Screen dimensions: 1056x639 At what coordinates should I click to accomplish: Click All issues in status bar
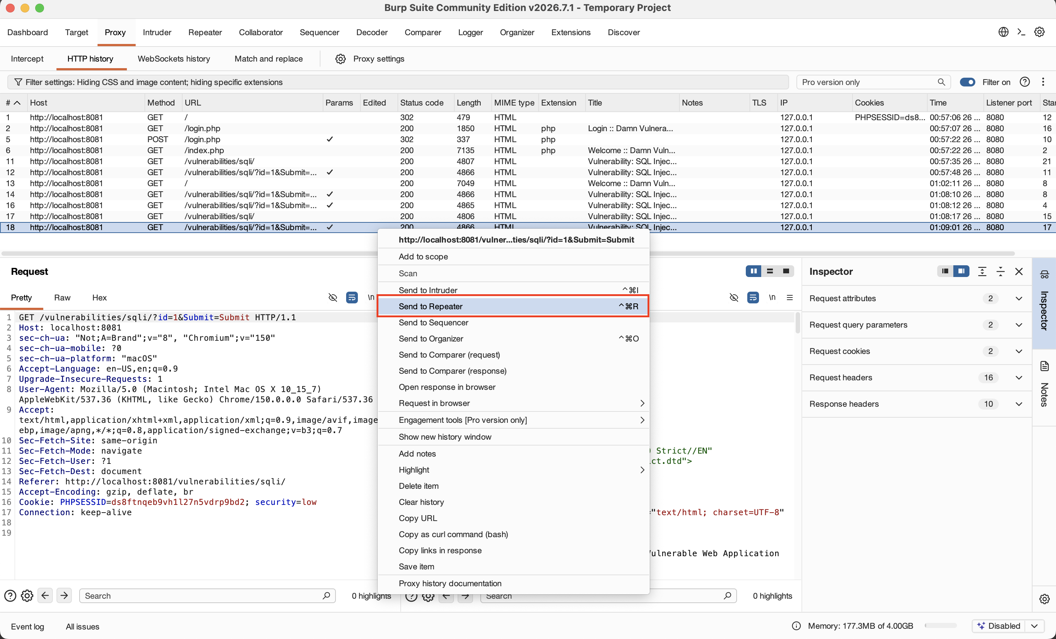click(x=82, y=626)
